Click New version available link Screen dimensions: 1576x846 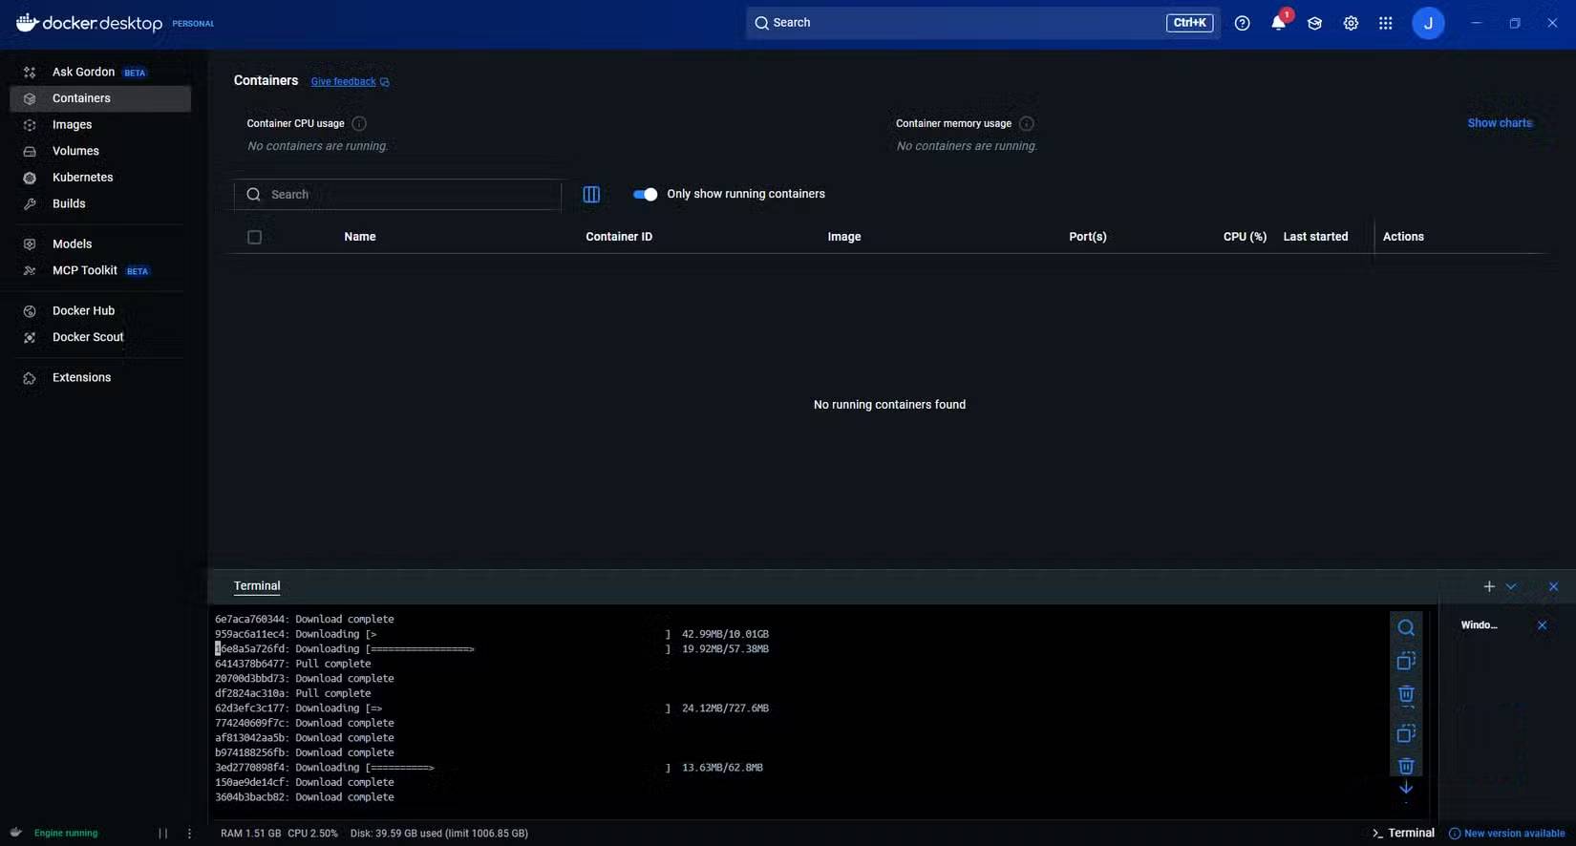(1507, 834)
